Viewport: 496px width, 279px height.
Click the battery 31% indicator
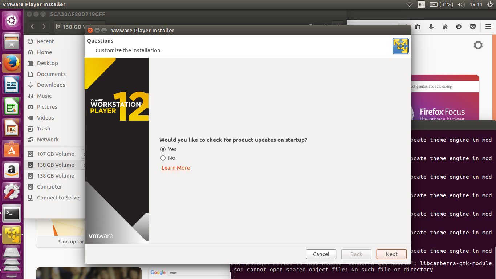point(441,4)
